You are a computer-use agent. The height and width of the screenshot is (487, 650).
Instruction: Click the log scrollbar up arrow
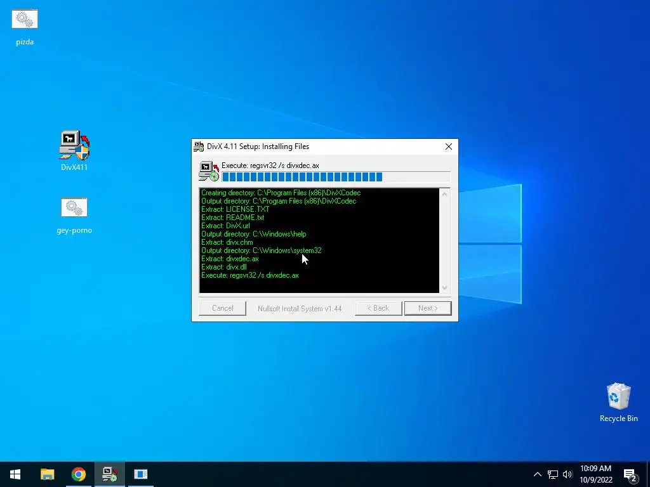pos(445,194)
